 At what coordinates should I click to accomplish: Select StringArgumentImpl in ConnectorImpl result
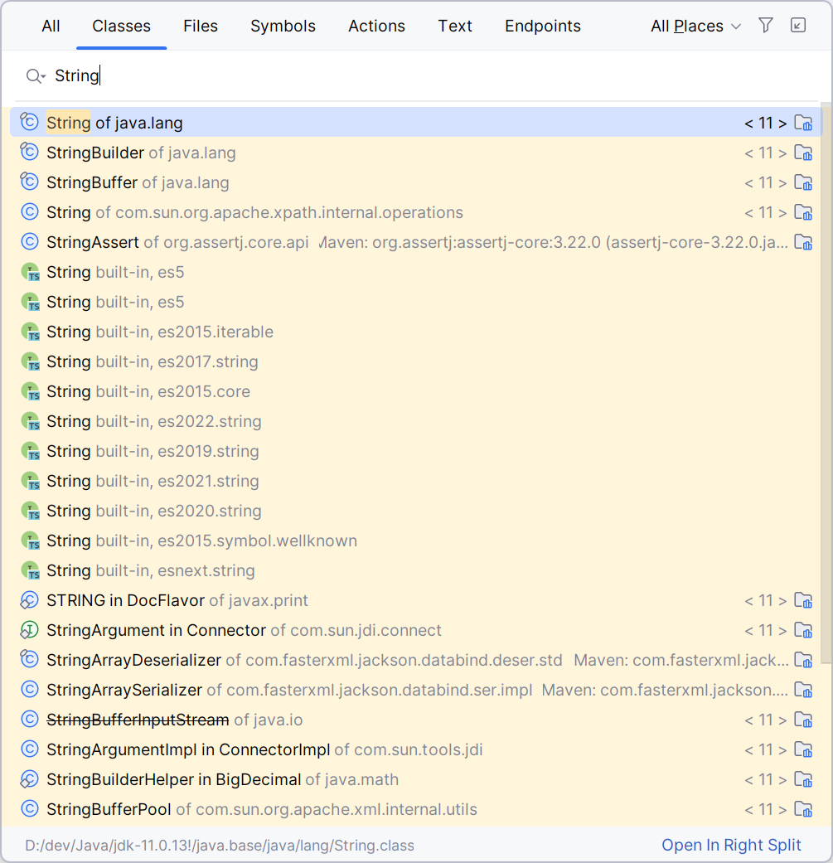pos(416,749)
